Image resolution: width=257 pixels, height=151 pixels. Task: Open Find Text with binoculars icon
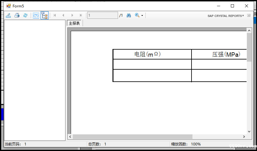click(129, 15)
